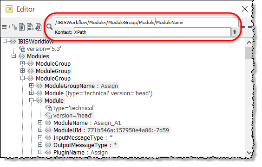Select 'ModuleName : Assign_A1' text
Image resolution: width=262 pixels, height=167 pixels.
pos(87,123)
